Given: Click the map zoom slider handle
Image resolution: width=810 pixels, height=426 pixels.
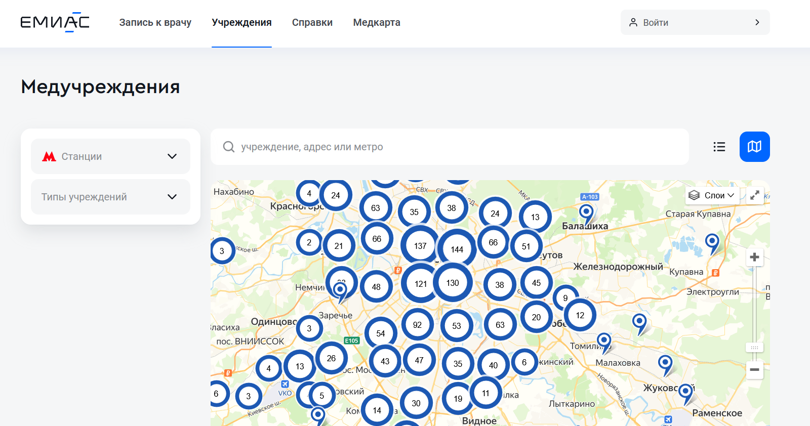Looking at the screenshot, I should coord(754,348).
